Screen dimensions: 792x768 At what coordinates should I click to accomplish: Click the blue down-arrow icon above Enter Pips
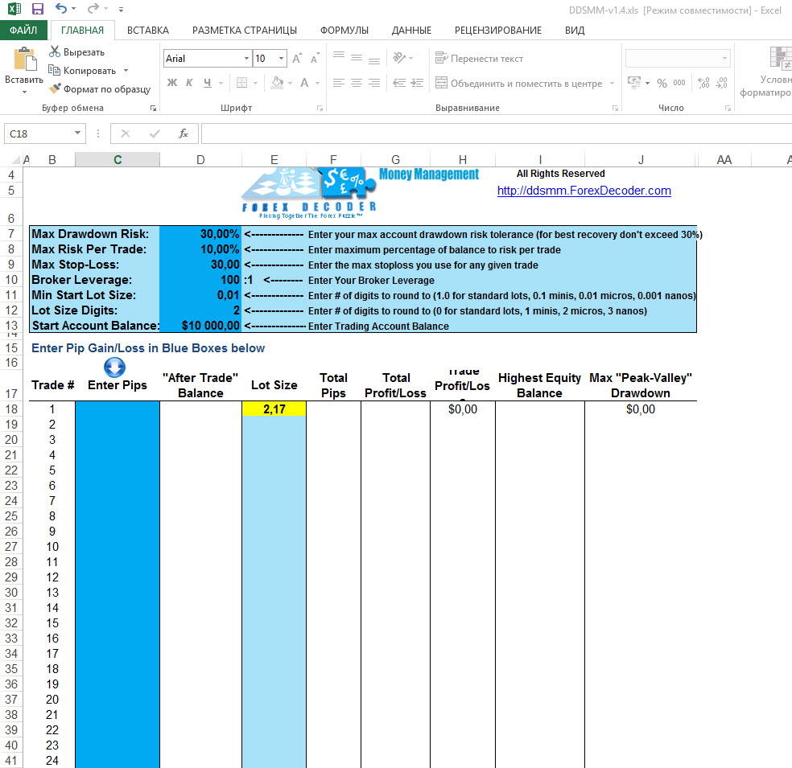point(114,368)
